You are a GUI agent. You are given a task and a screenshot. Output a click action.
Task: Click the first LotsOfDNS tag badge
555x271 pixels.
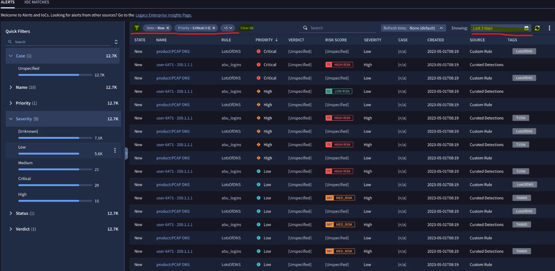coord(524,52)
